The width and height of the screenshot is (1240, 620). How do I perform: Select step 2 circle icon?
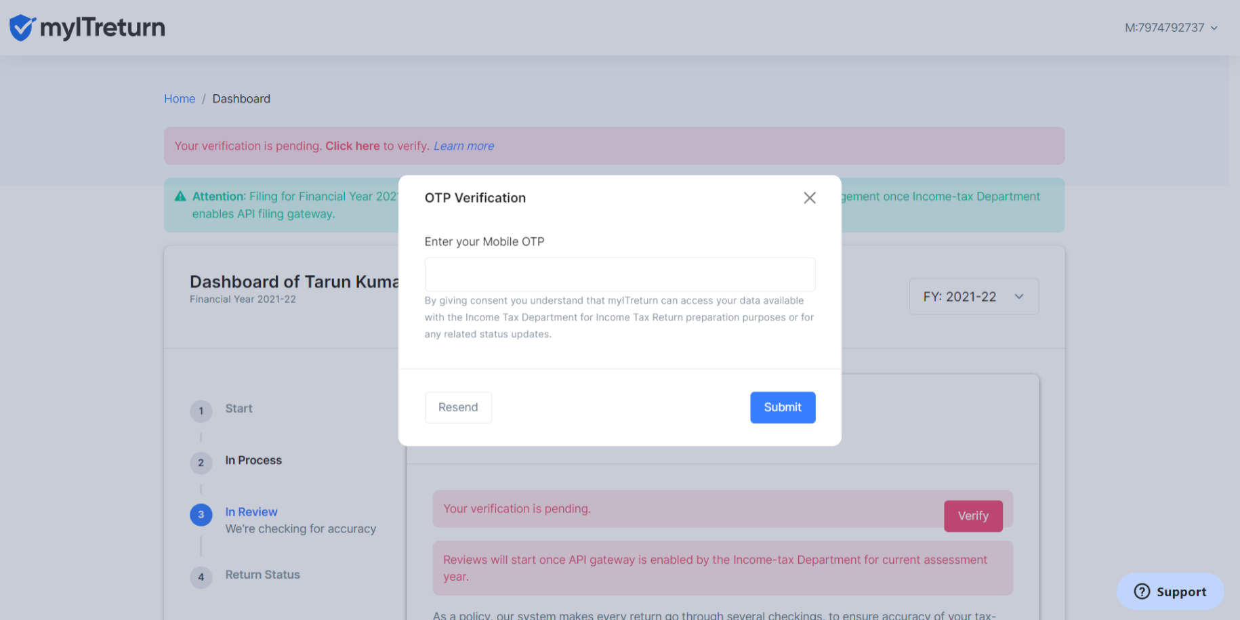click(x=201, y=463)
